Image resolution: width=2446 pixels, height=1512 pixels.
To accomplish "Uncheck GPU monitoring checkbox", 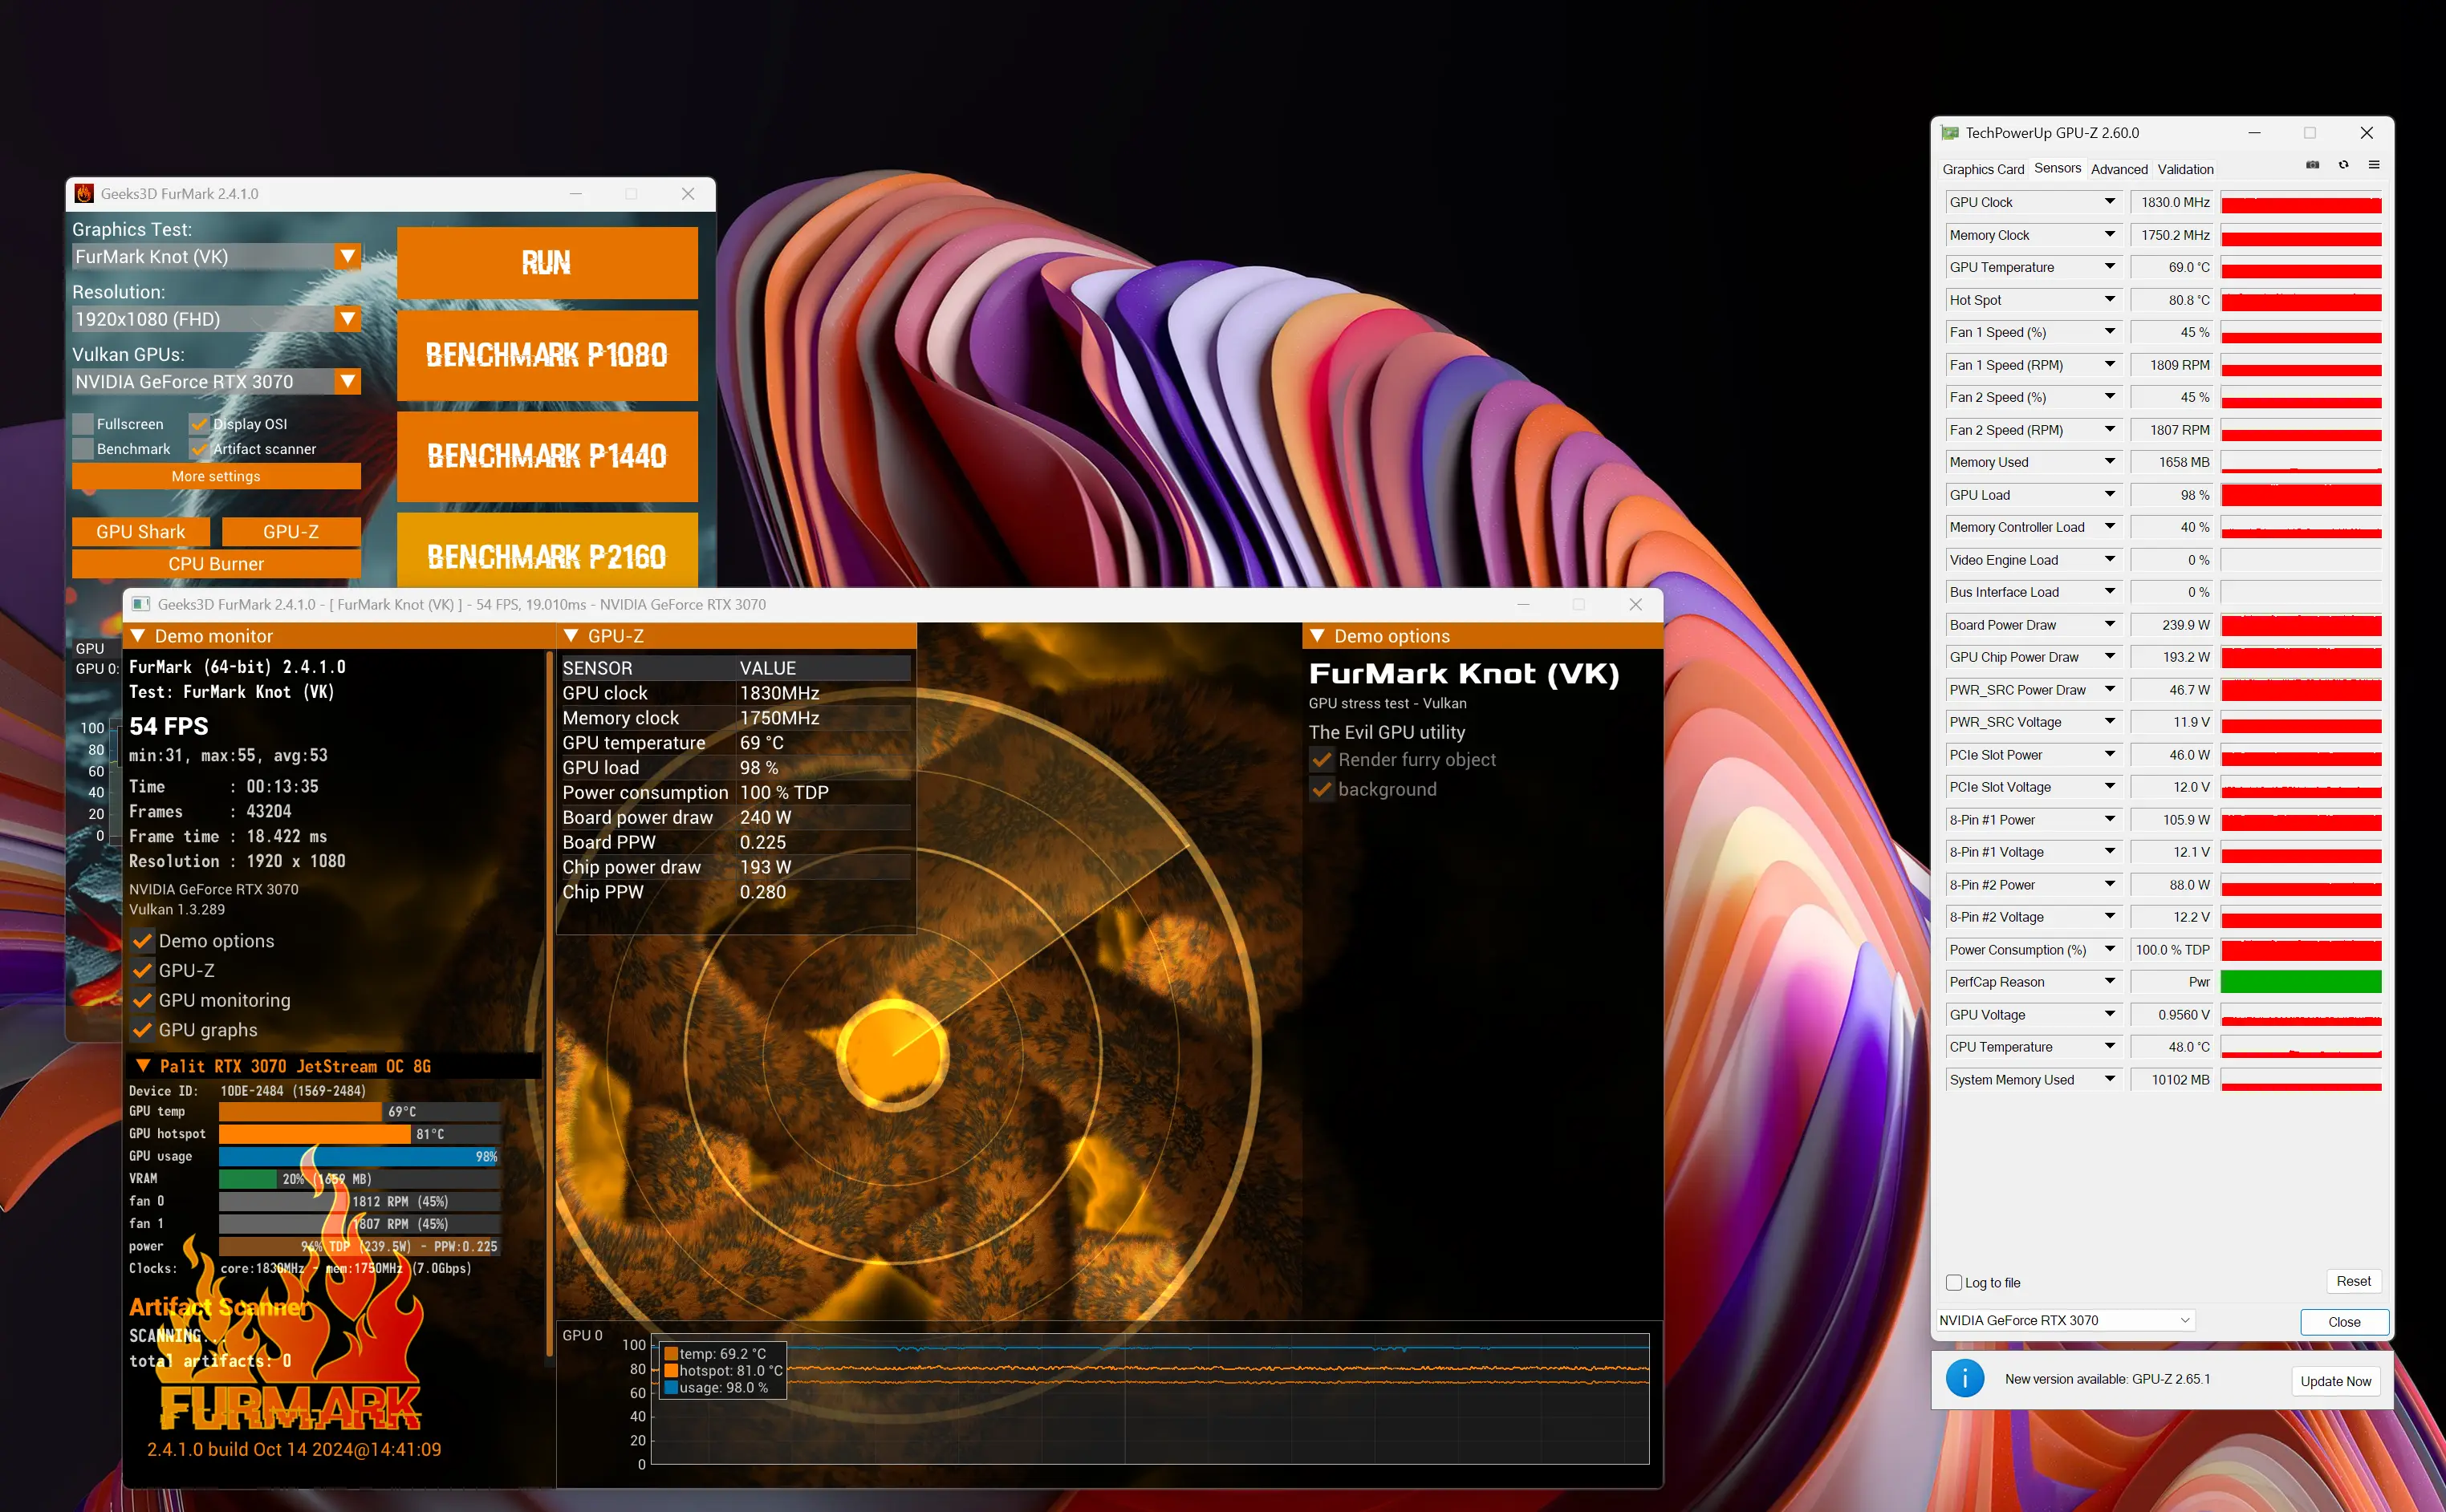I will tap(143, 1000).
